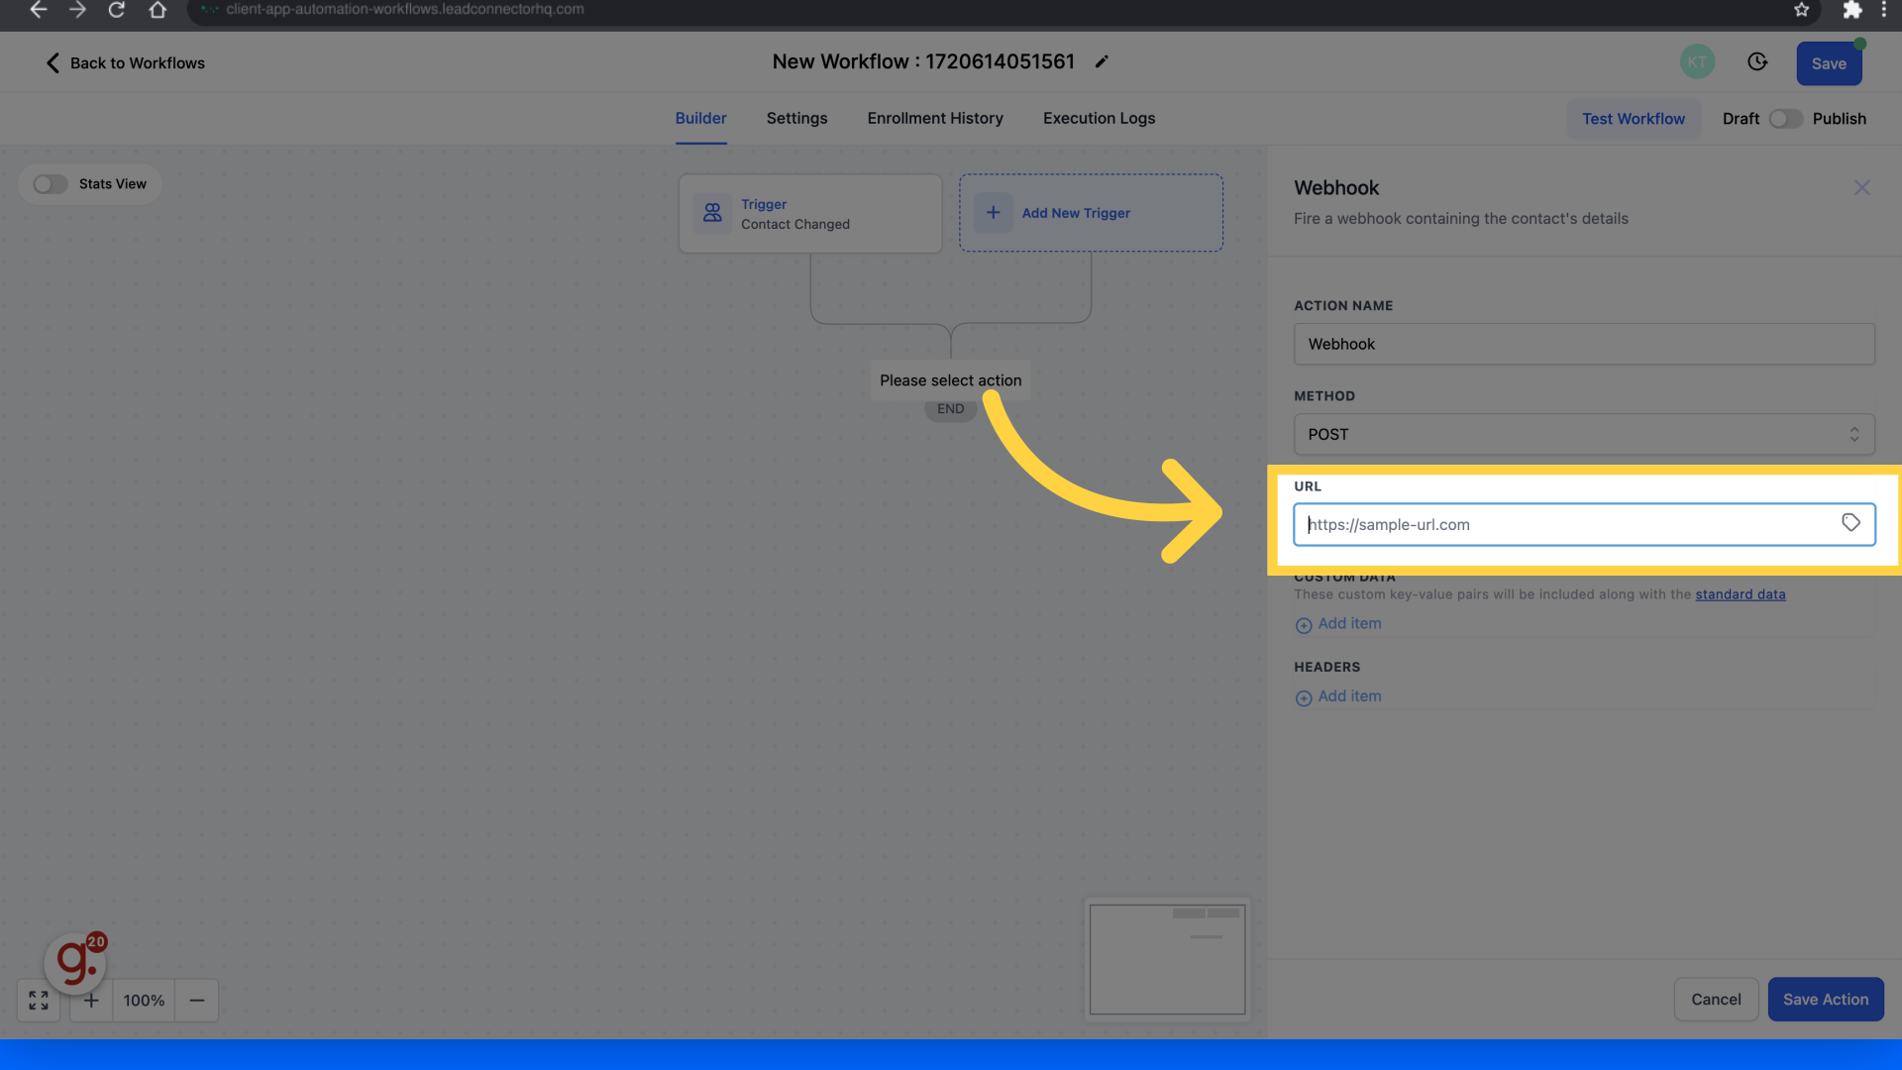Click the workflow minimap thumbnail
Screen dimensions: 1902x1070
(x=1167, y=959)
